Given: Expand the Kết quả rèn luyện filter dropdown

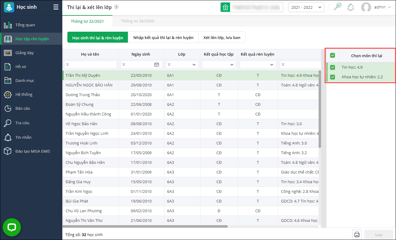Looking at the screenshot, I should [x=258, y=65].
